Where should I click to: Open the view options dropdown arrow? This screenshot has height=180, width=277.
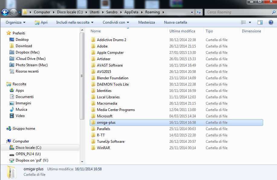click(250, 22)
